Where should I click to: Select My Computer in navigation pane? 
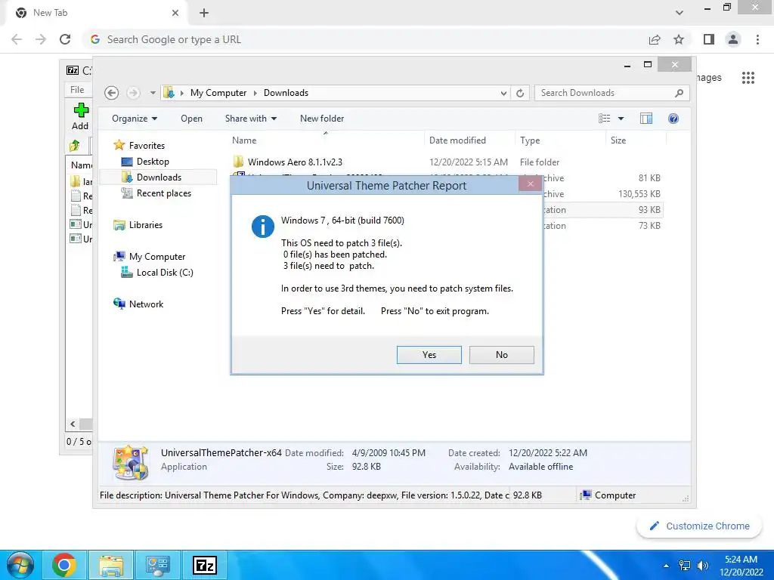pos(157,257)
